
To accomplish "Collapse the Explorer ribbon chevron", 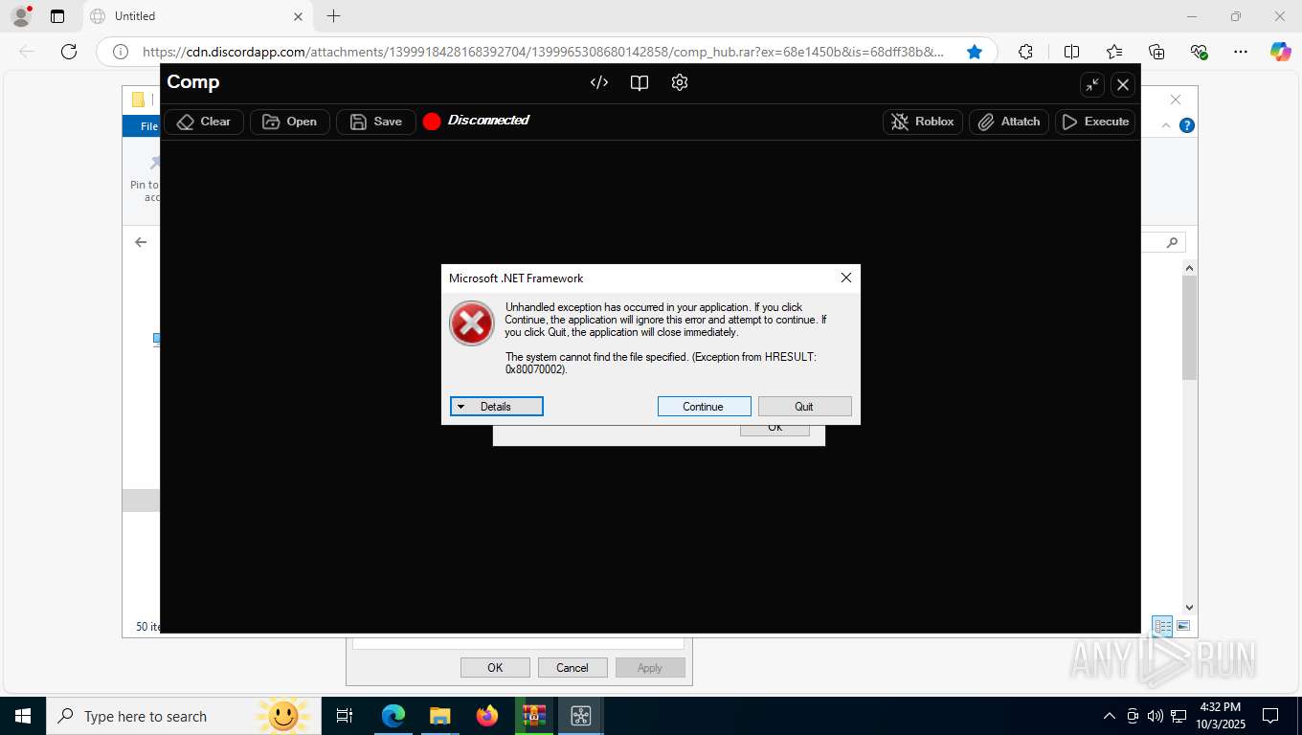I will click(1166, 125).
